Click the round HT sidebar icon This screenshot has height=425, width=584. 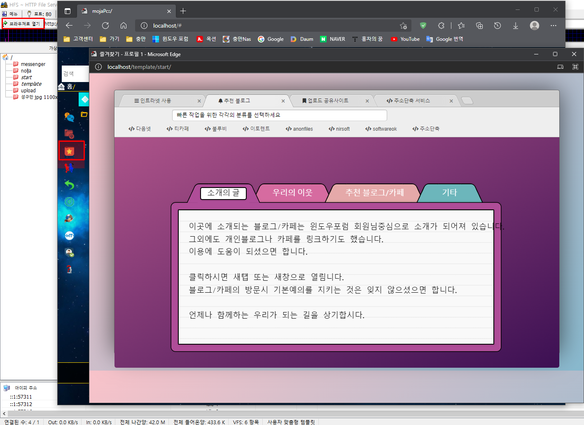pyautogui.click(x=69, y=235)
